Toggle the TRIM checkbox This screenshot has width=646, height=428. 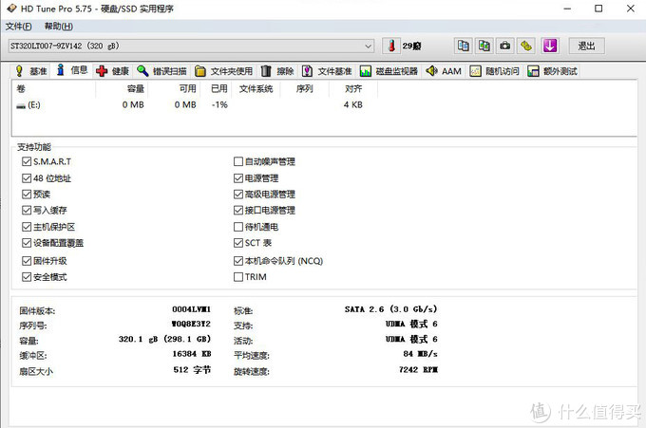(238, 277)
